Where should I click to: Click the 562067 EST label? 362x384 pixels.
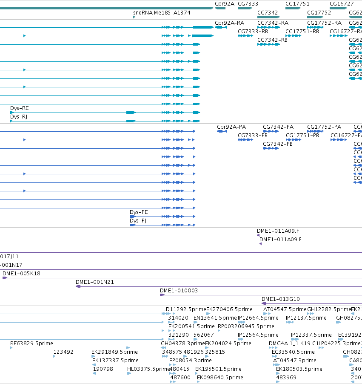pyautogui.click(x=204, y=335)
